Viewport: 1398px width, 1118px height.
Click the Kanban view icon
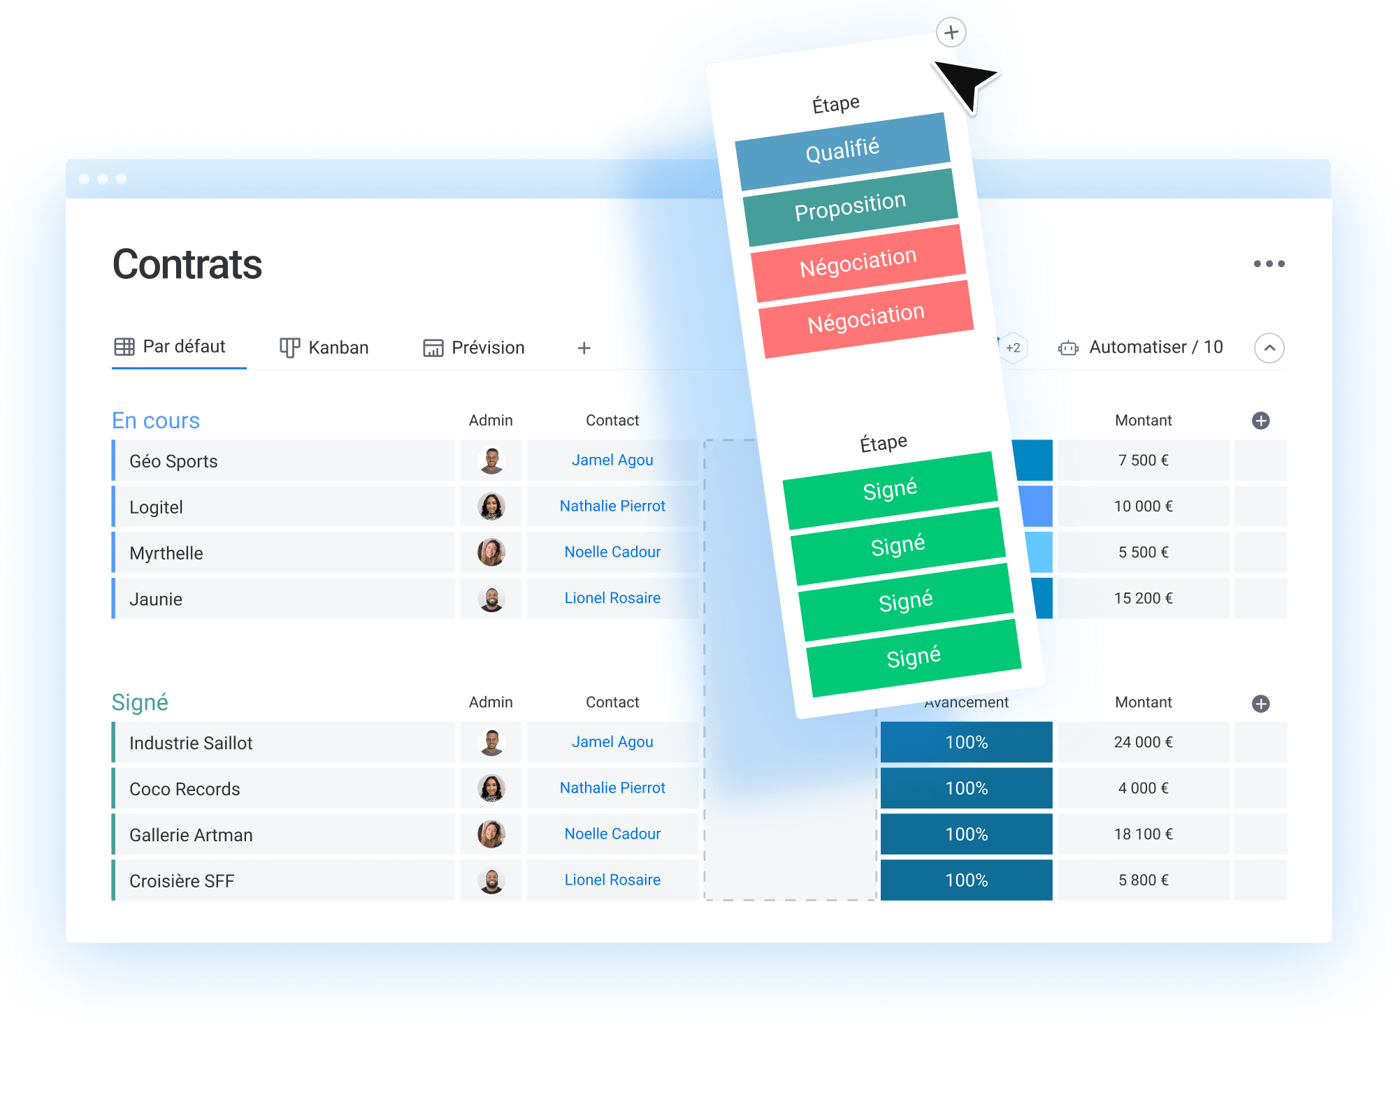click(290, 348)
